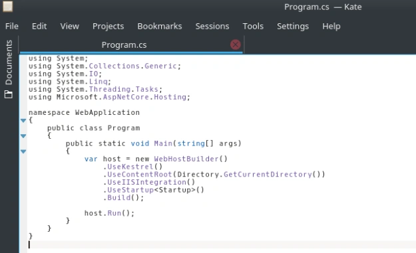This screenshot has width=416, height=253.
Task: Click the 'Main' method name
Action: [x=163, y=143]
